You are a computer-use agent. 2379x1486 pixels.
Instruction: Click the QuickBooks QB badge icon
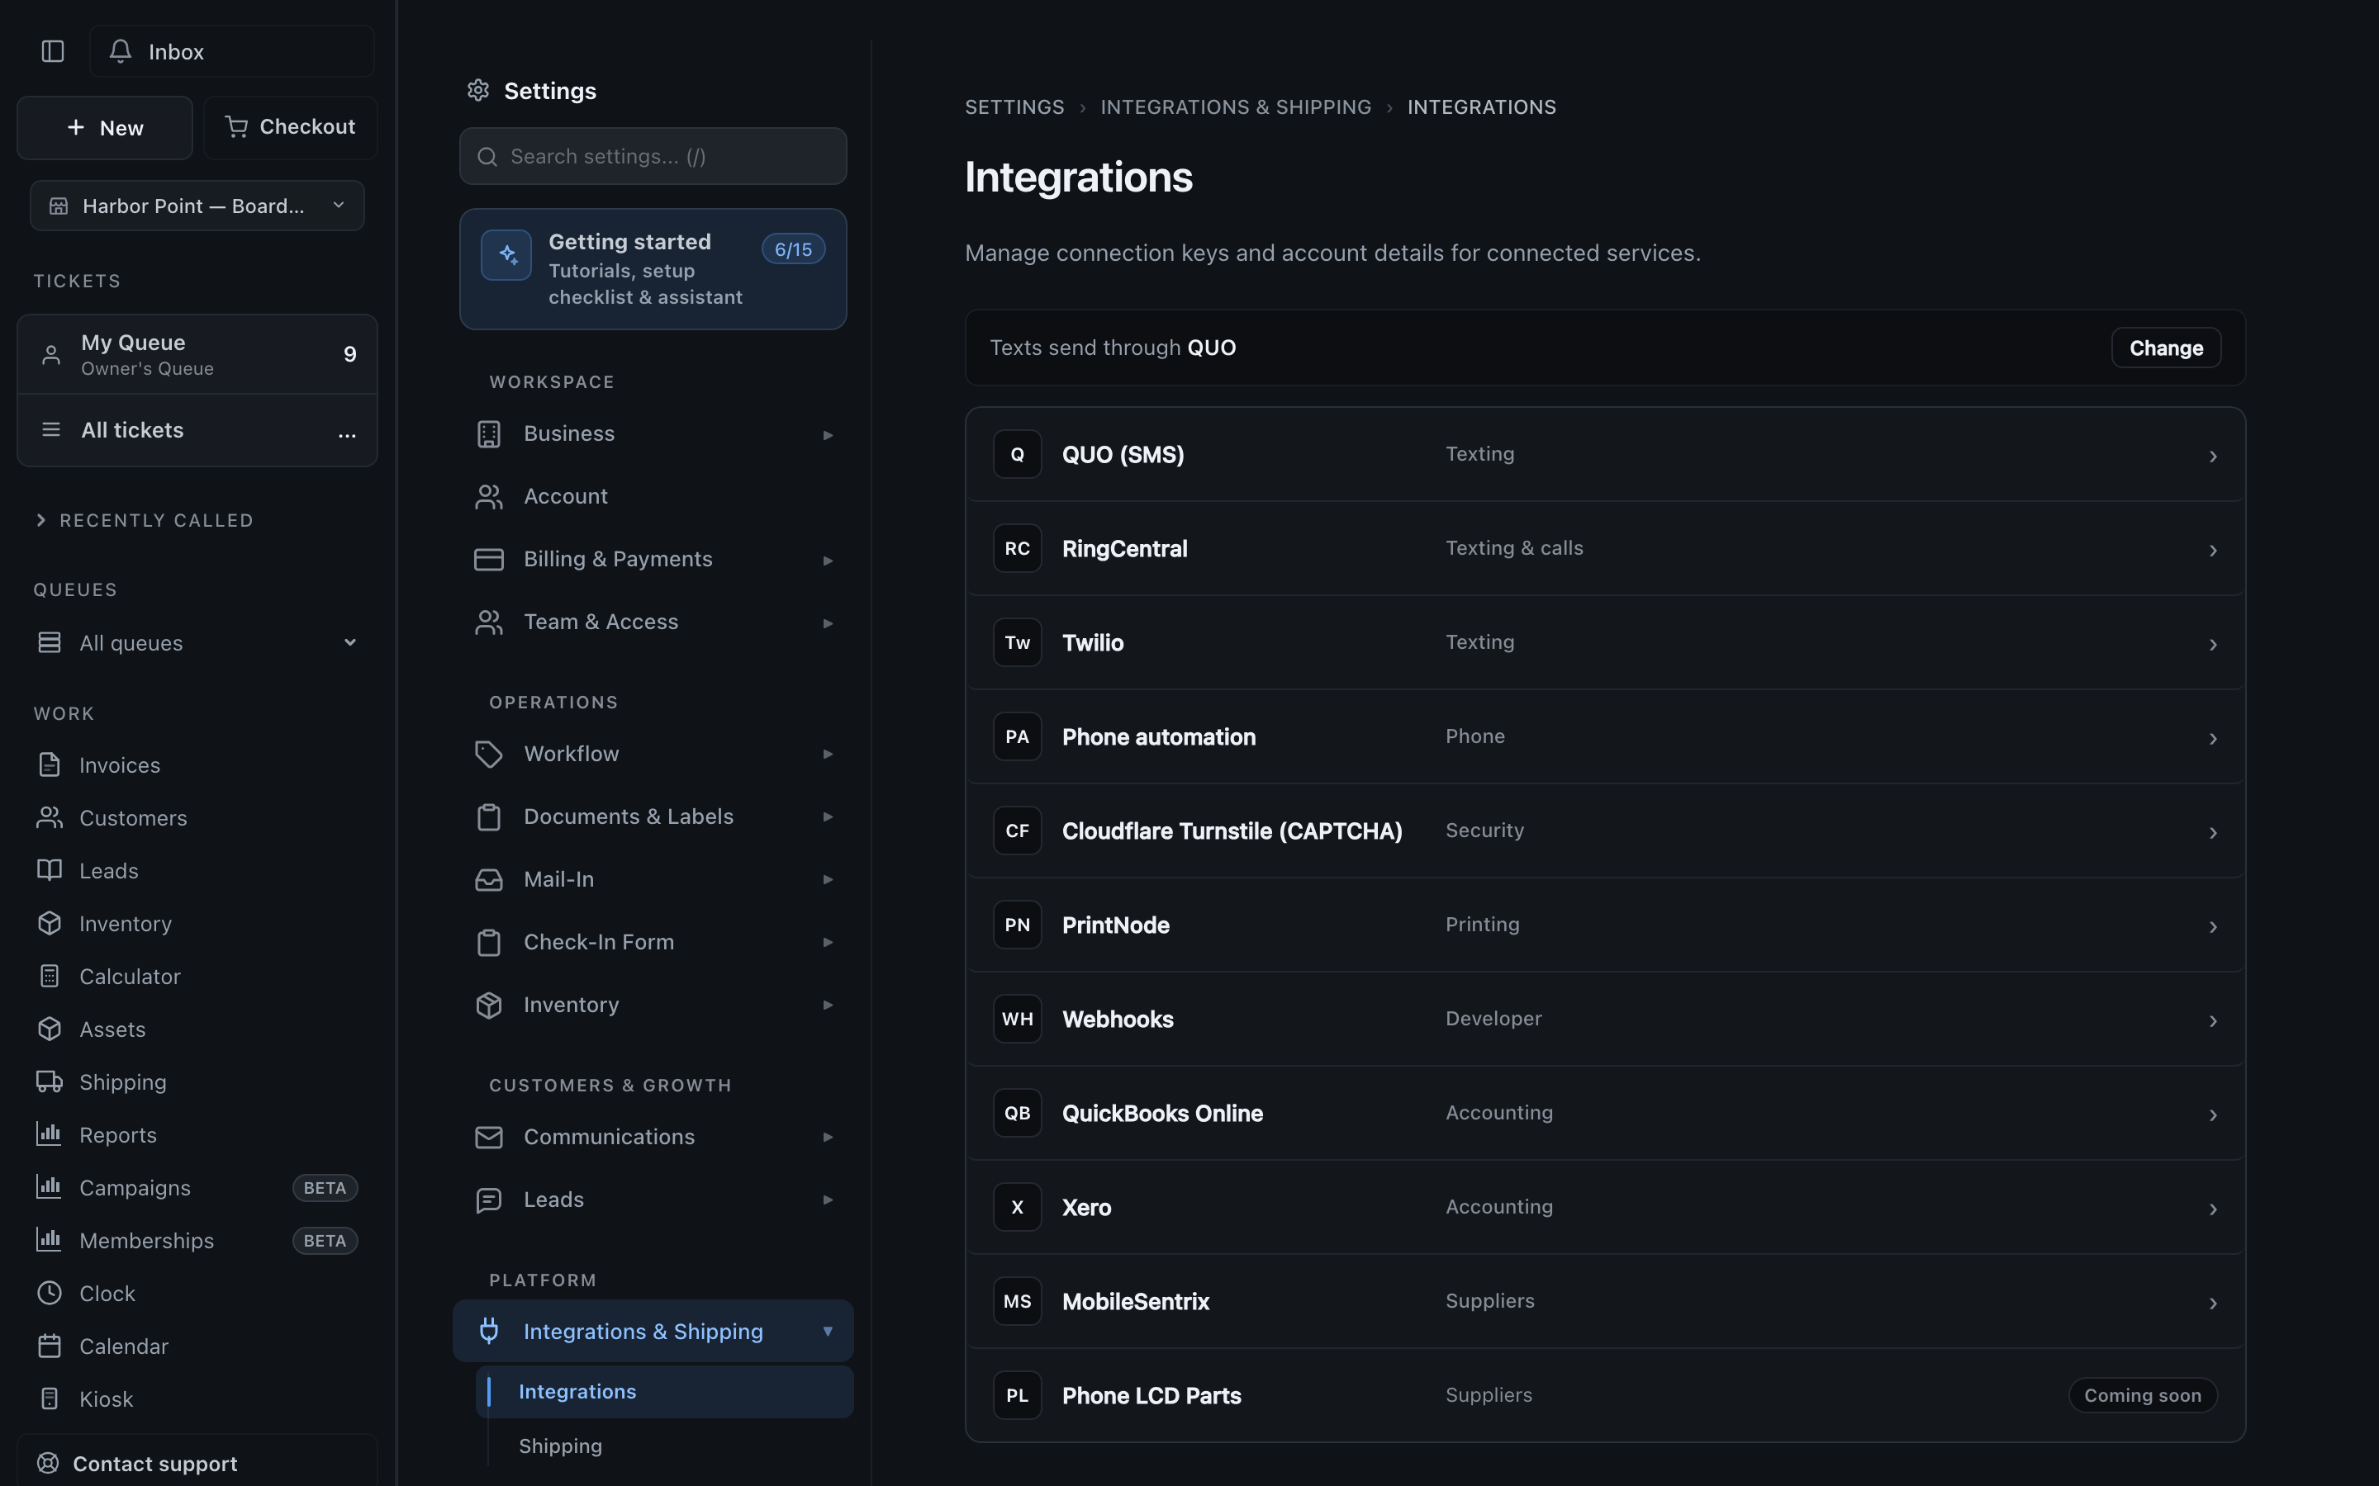pyautogui.click(x=1018, y=1114)
